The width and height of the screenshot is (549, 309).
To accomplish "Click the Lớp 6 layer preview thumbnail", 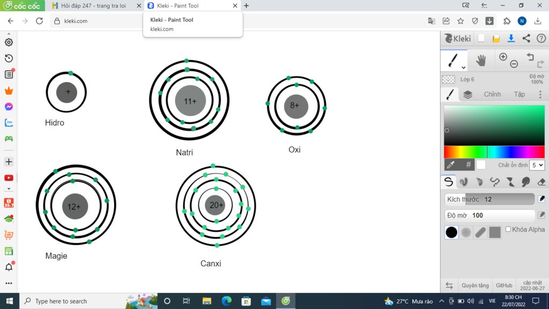I will (449, 79).
